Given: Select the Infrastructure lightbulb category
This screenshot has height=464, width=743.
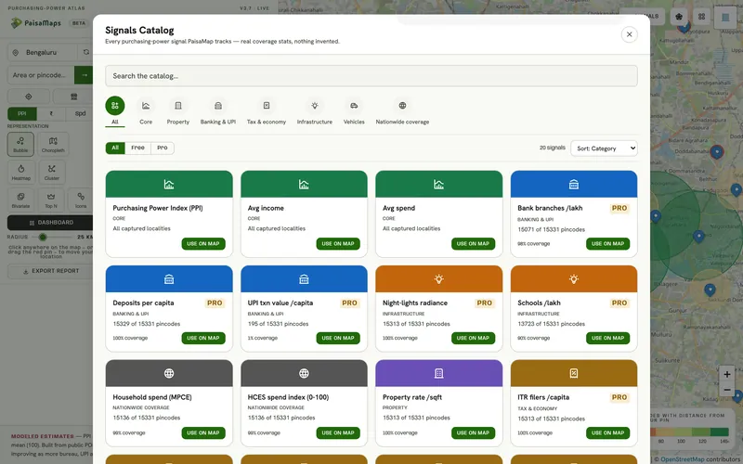Looking at the screenshot, I should pos(315,106).
